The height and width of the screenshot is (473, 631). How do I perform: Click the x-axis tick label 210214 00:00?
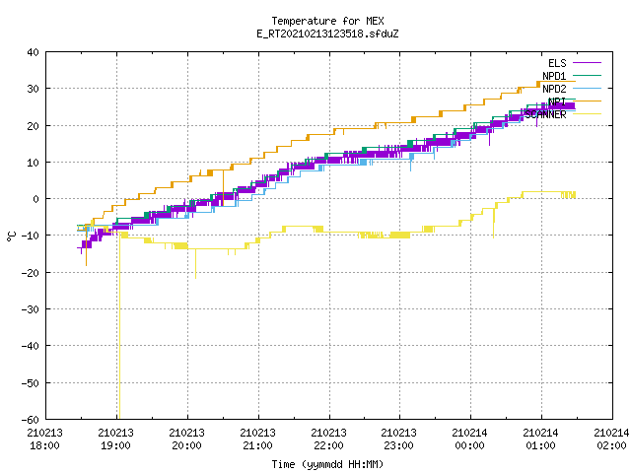(x=469, y=439)
